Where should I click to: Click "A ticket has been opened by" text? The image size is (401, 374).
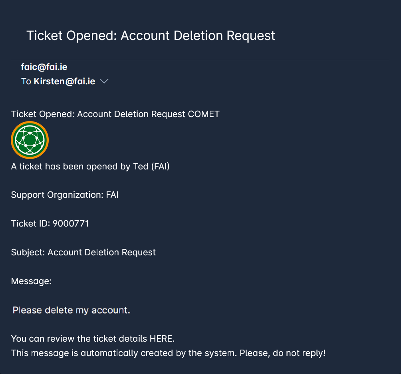pos(71,166)
